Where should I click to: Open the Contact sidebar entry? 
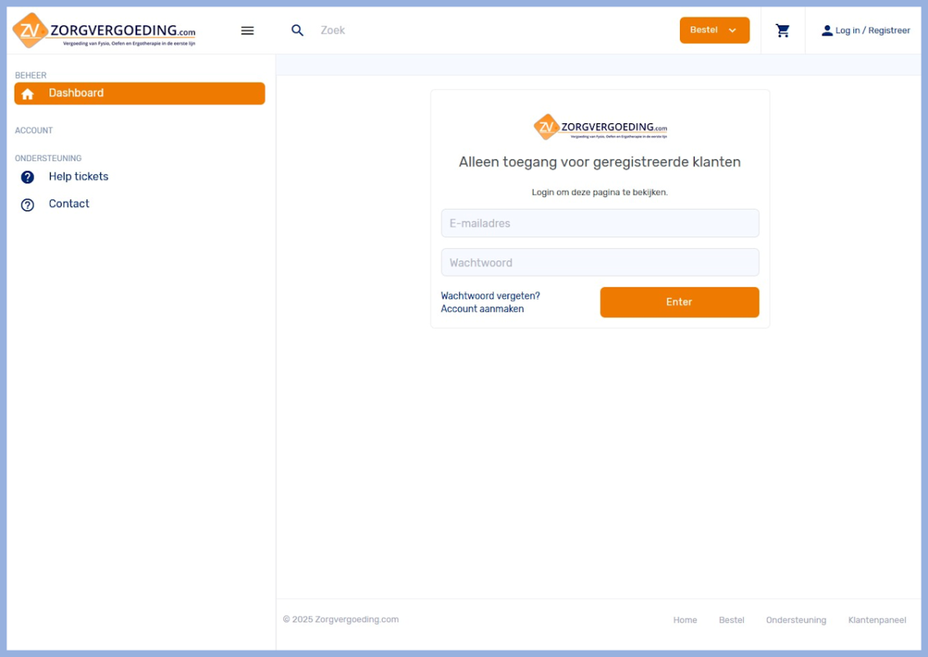click(69, 204)
